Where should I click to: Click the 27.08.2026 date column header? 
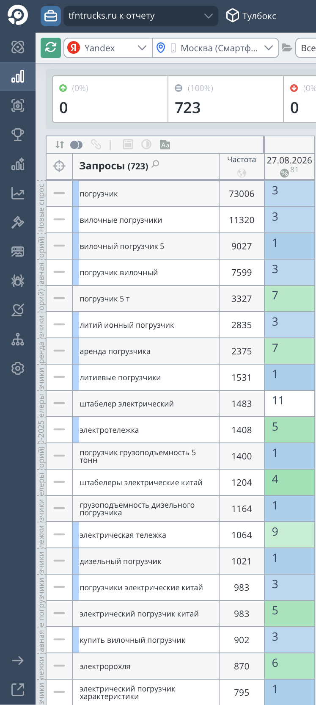(289, 160)
